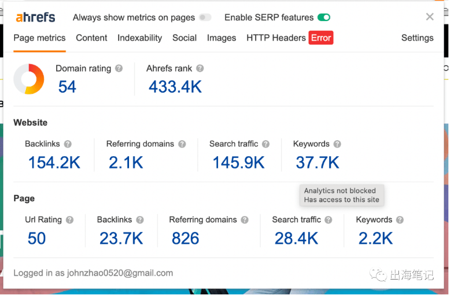
Task: Open the Social tab
Action: pyautogui.click(x=185, y=38)
